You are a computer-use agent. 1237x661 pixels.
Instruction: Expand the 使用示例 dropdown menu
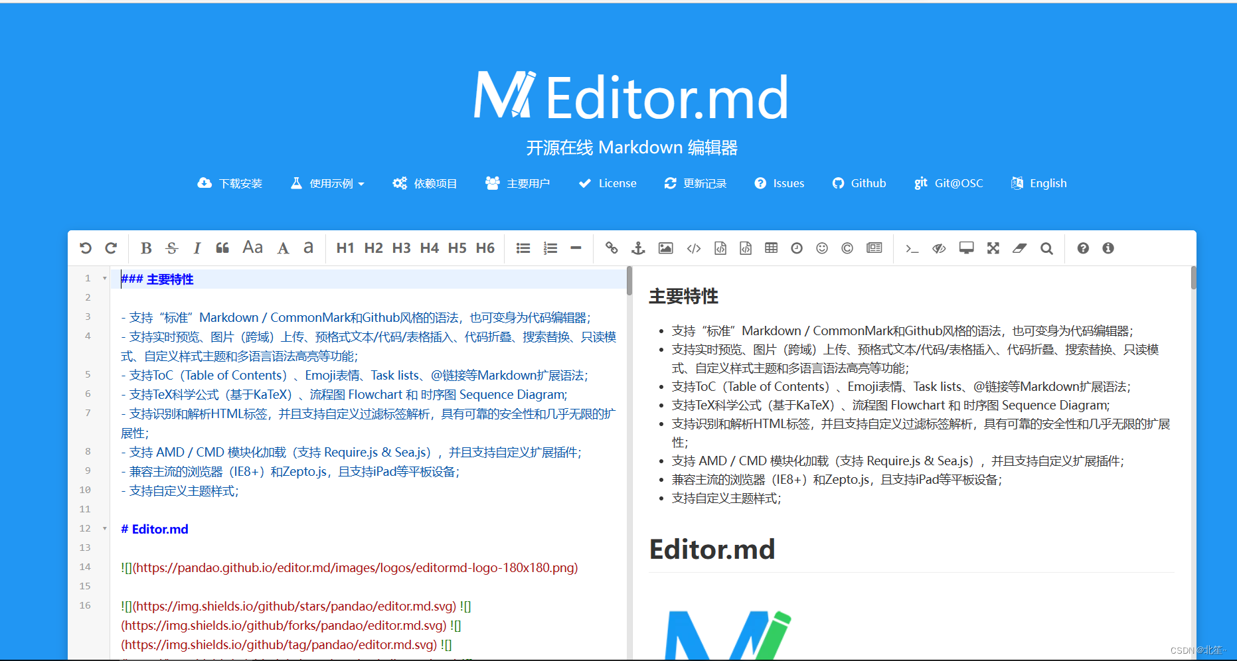(327, 183)
